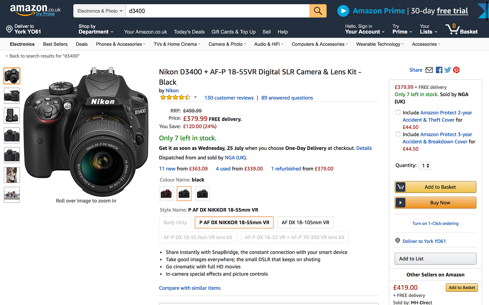
Task: Open Try Prime dropdown
Action: [x=402, y=29]
